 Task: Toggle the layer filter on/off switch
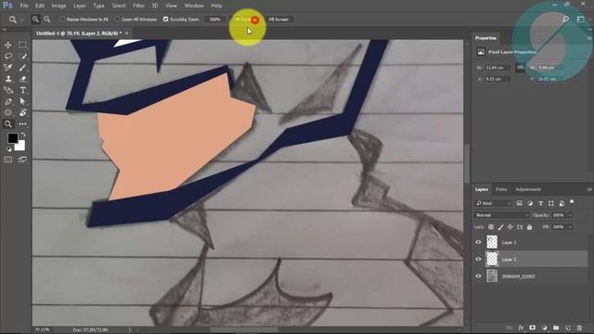(572, 202)
